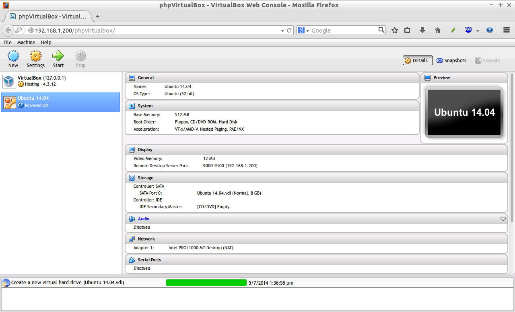This screenshot has width=515, height=312.
Task: Click the System section chip icon
Action: (132, 106)
